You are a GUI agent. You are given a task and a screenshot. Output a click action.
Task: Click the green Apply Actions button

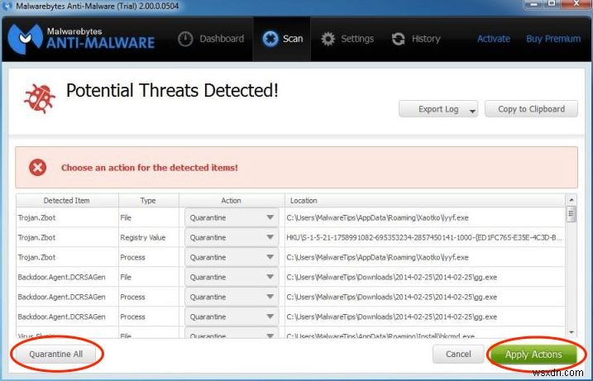click(533, 355)
